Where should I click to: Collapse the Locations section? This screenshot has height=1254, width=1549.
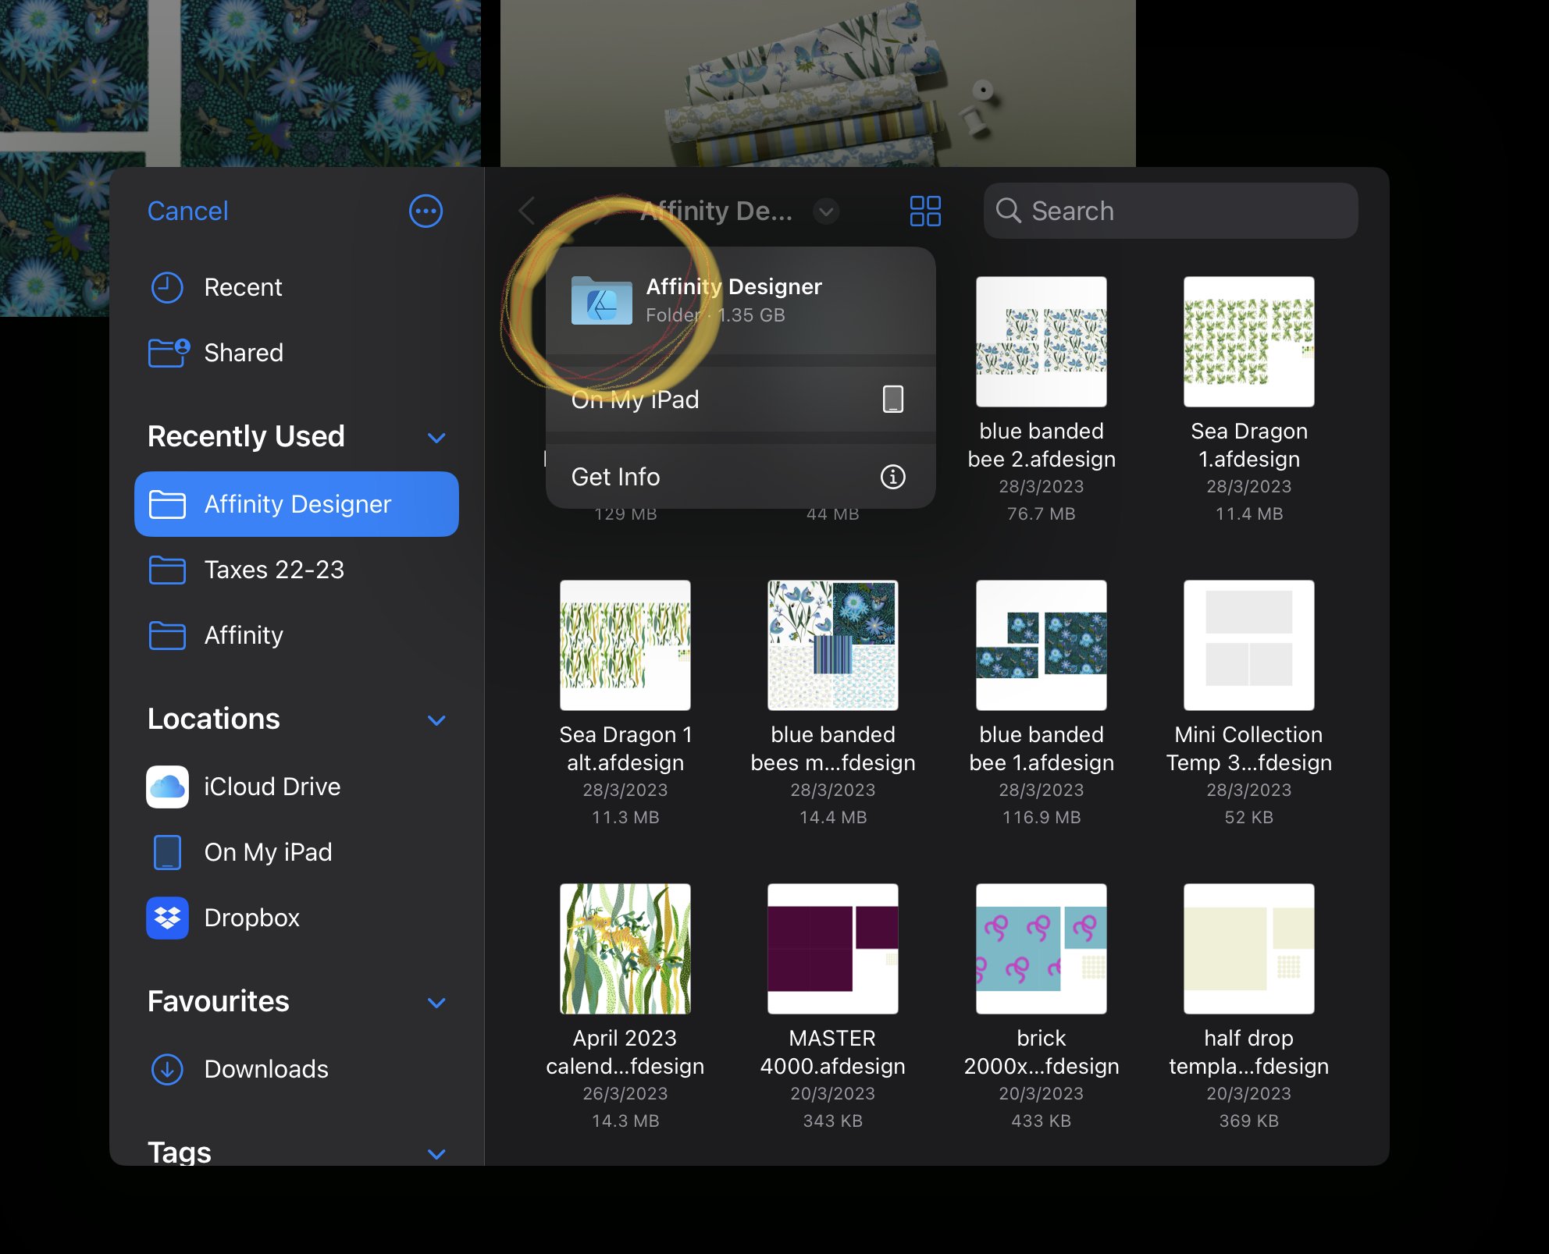click(x=436, y=719)
